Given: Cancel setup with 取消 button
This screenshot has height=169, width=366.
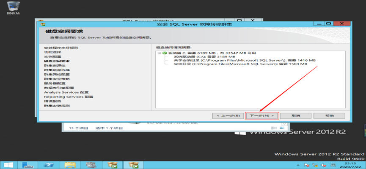Looking at the screenshot, I should tap(296, 116).
